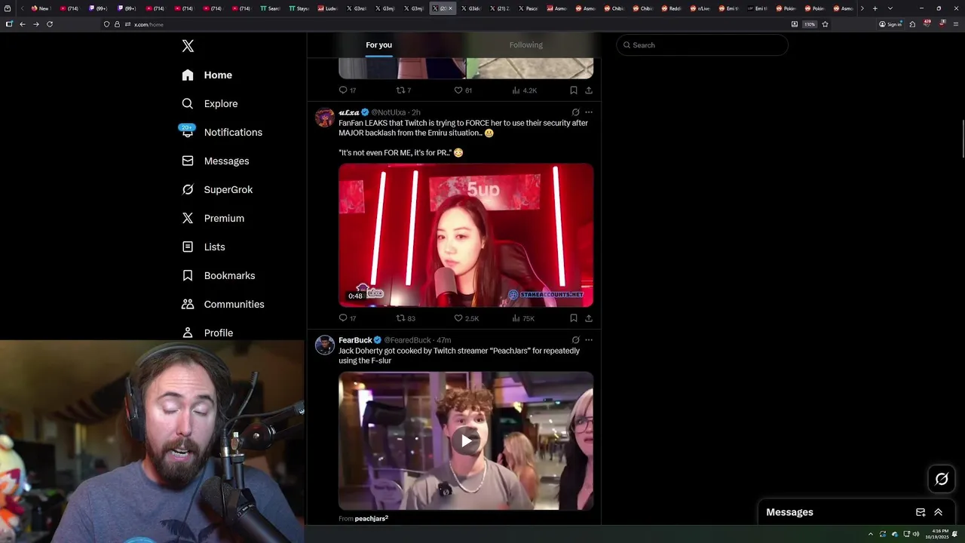Image resolution: width=965 pixels, height=543 pixels.
Task: Reload the page
Action: click(50, 24)
